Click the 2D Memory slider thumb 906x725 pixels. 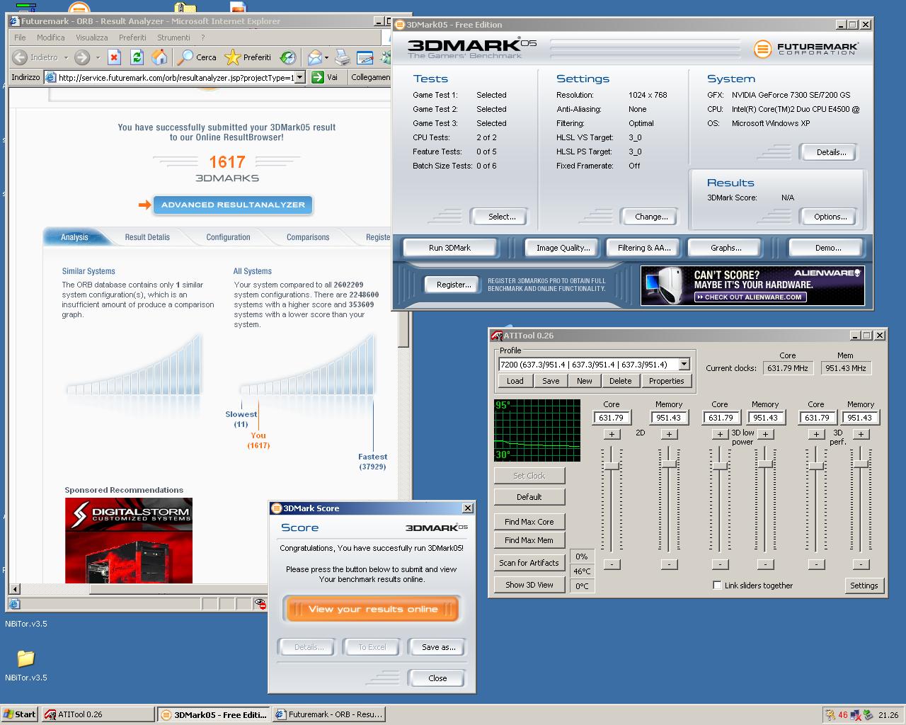pos(669,464)
